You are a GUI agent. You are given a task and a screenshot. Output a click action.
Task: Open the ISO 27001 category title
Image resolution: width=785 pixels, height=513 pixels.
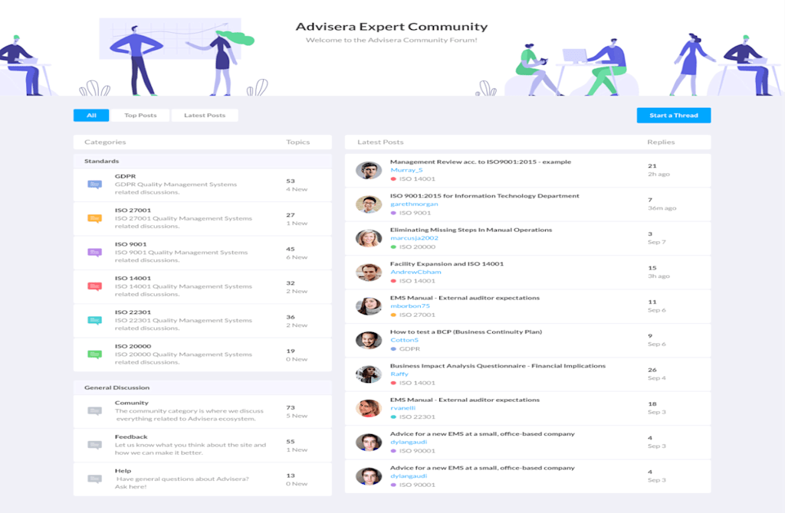click(x=133, y=210)
